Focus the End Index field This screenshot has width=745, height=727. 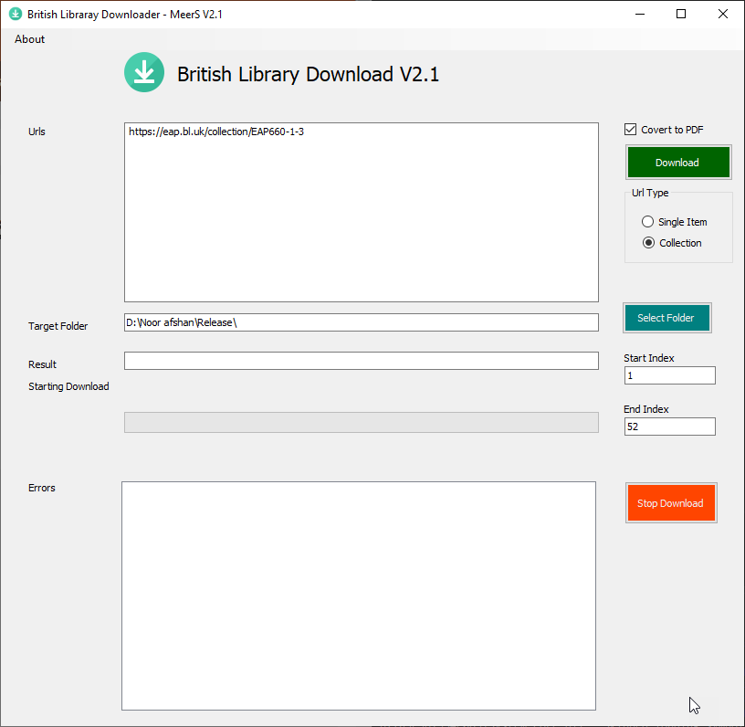tap(669, 427)
